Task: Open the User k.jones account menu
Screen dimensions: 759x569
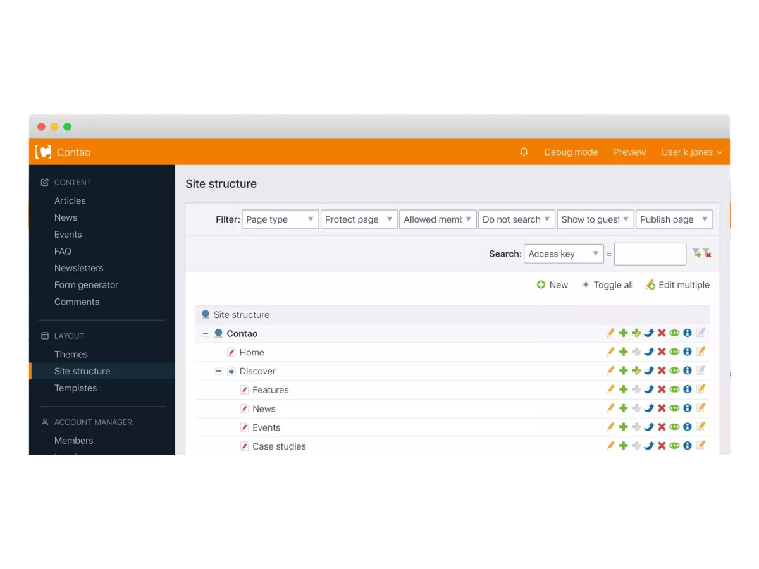Action: coord(691,152)
